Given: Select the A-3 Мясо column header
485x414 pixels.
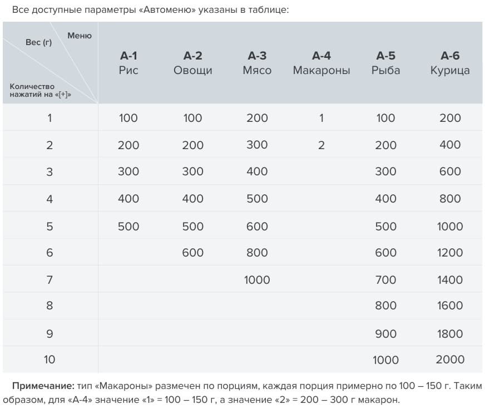Looking at the screenshot, I should click(257, 63).
